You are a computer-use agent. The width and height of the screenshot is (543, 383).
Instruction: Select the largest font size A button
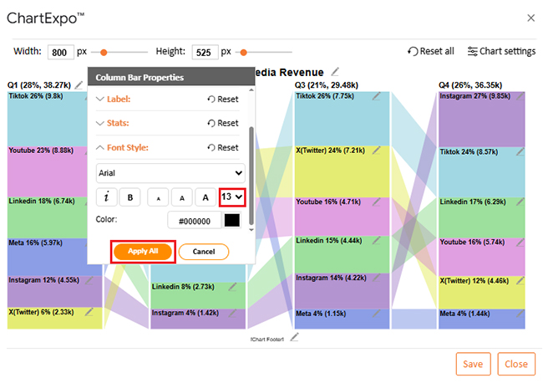[x=204, y=197]
